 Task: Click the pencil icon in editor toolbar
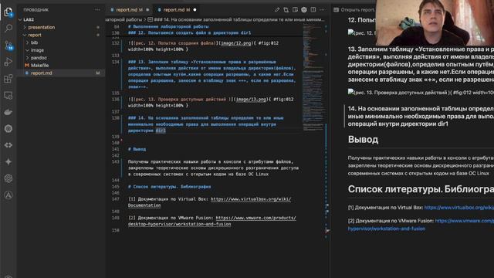tap(277, 10)
